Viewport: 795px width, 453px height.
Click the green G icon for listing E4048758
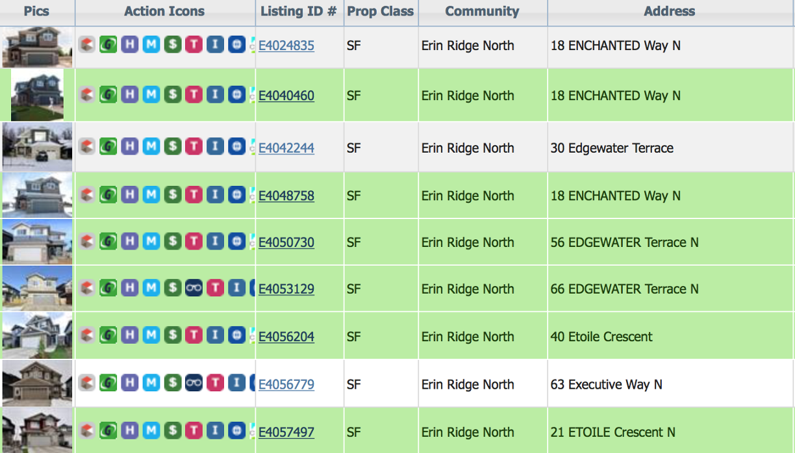tap(108, 194)
